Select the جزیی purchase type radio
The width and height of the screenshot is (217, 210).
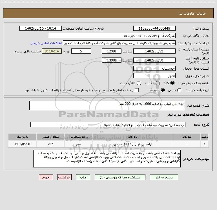179,90
